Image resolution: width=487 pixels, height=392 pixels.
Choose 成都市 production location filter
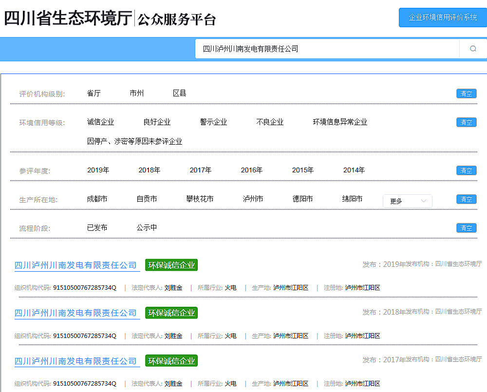97,199
